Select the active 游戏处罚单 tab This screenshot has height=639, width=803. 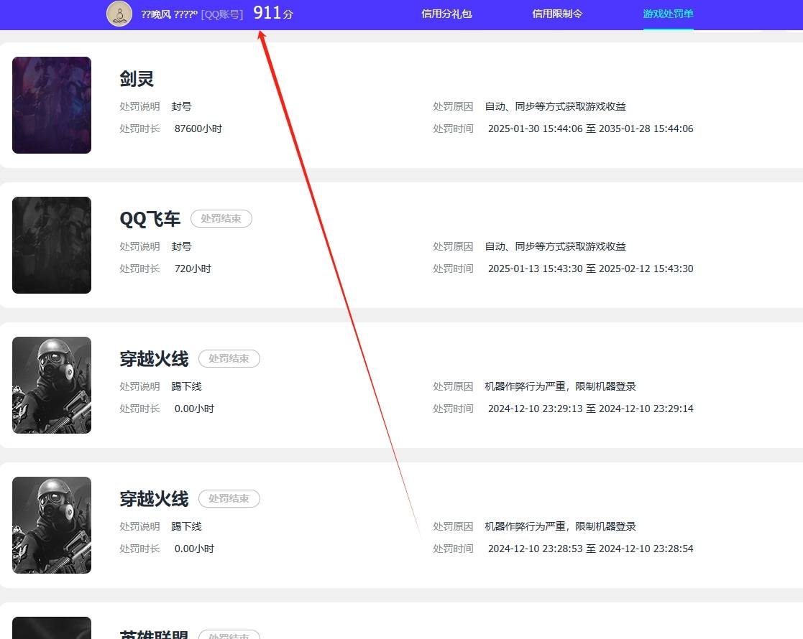pyautogui.click(x=668, y=14)
